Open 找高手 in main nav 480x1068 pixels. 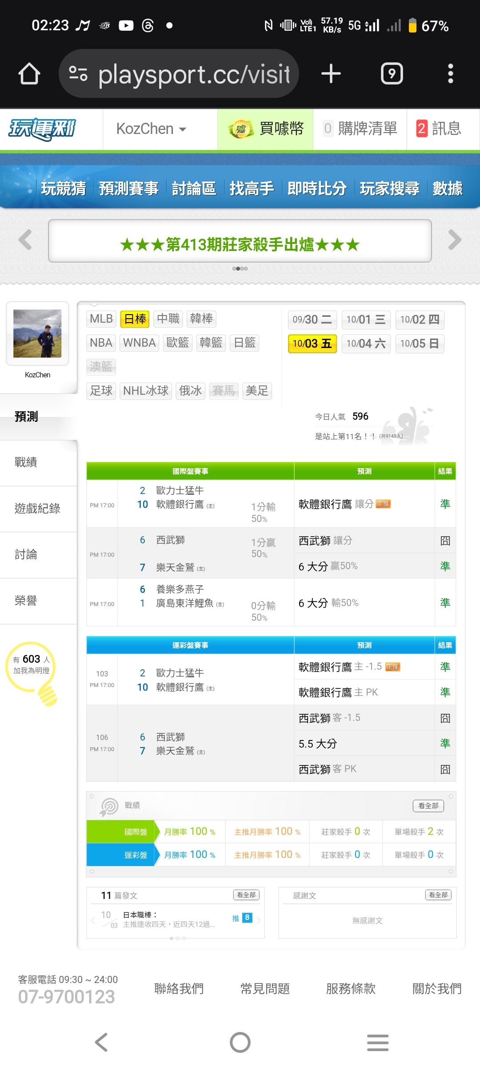(252, 188)
